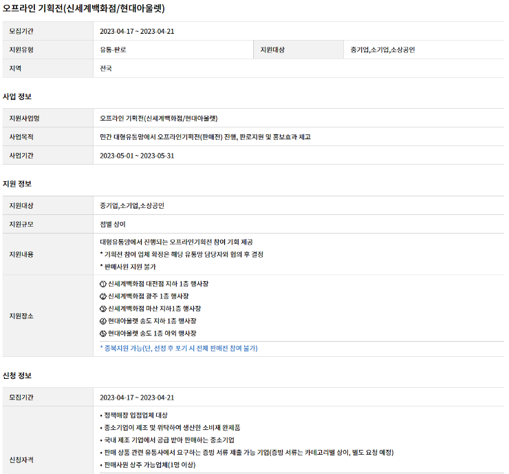Click the 신청 정보 section heading
Screen dimensions: 509x474
click(x=17, y=375)
